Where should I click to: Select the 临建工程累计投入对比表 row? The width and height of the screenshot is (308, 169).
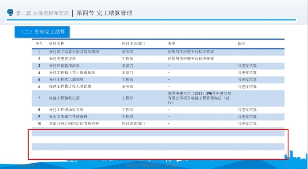[x=70, y=87]
